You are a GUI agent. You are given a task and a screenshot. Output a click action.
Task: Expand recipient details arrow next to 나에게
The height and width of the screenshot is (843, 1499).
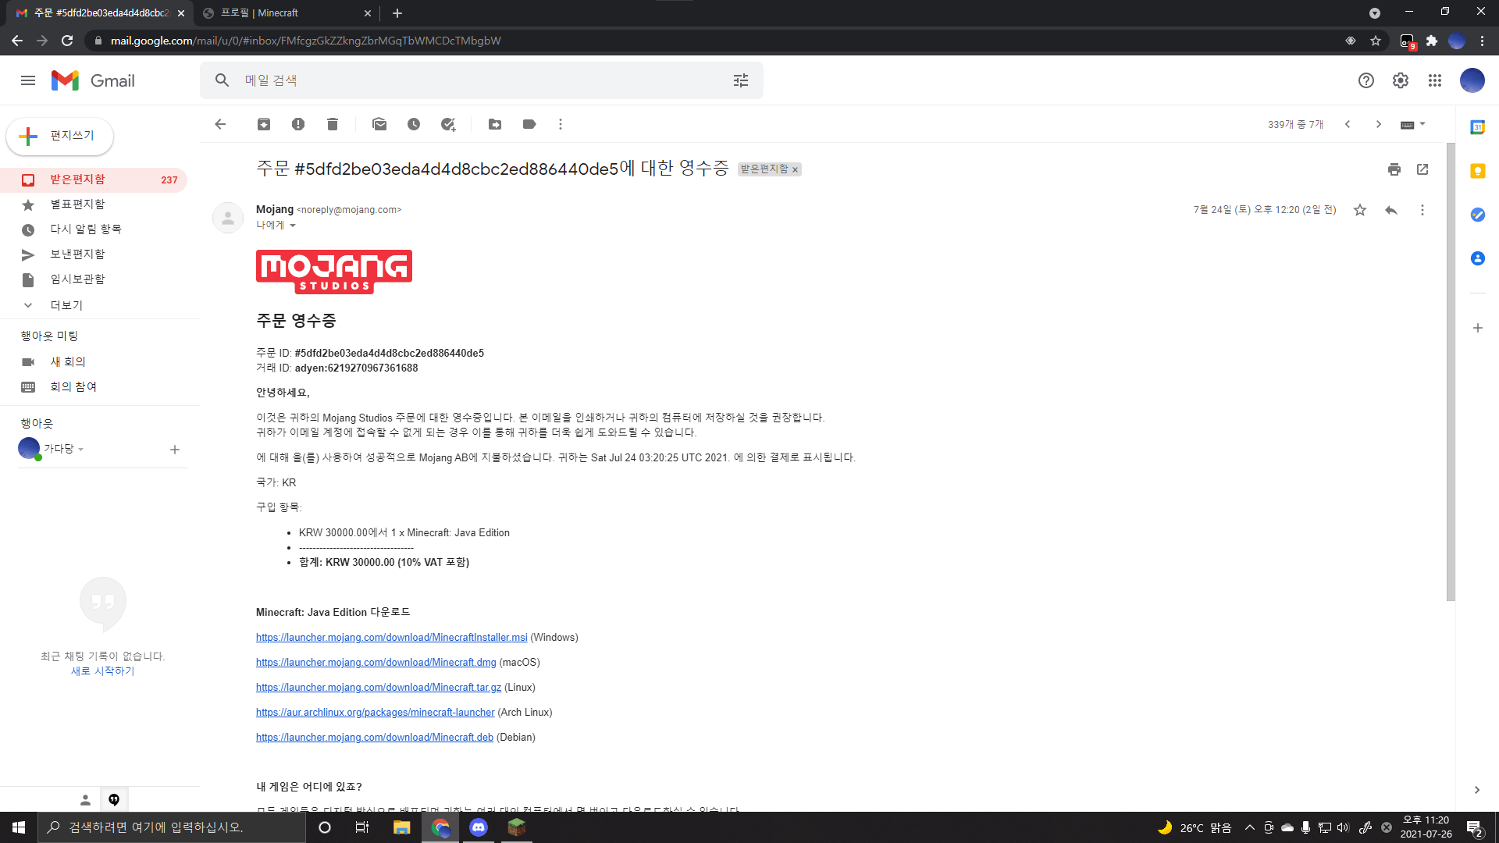coord(293,226)
